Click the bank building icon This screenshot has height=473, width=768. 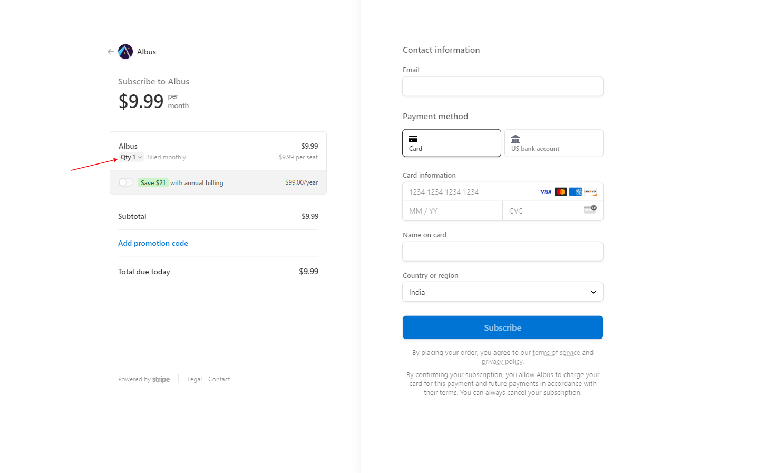[516, 139]
